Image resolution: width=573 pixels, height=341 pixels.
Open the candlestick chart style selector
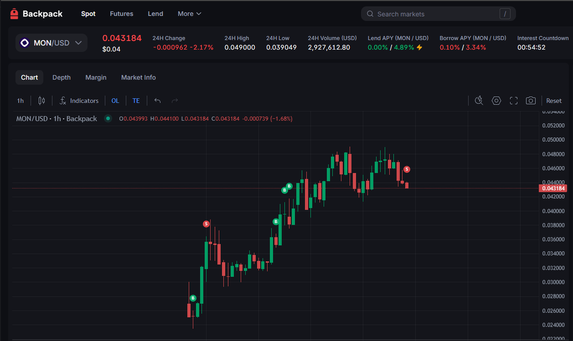[x=42, y=101]
